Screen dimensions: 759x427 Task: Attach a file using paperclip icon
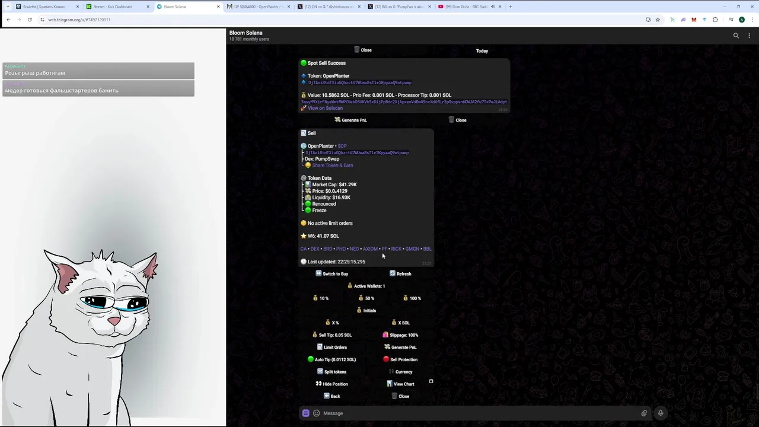coord(644,413)
